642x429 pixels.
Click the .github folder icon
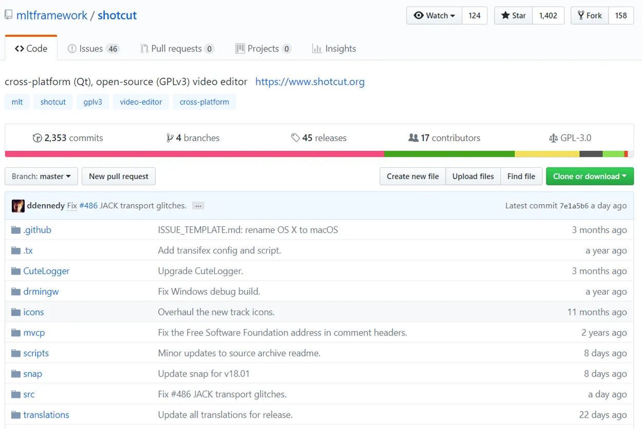click(15, 230)
